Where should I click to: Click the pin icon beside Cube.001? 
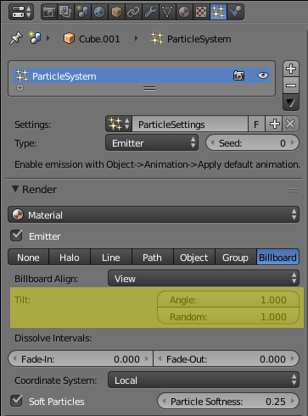coord(16,39)
